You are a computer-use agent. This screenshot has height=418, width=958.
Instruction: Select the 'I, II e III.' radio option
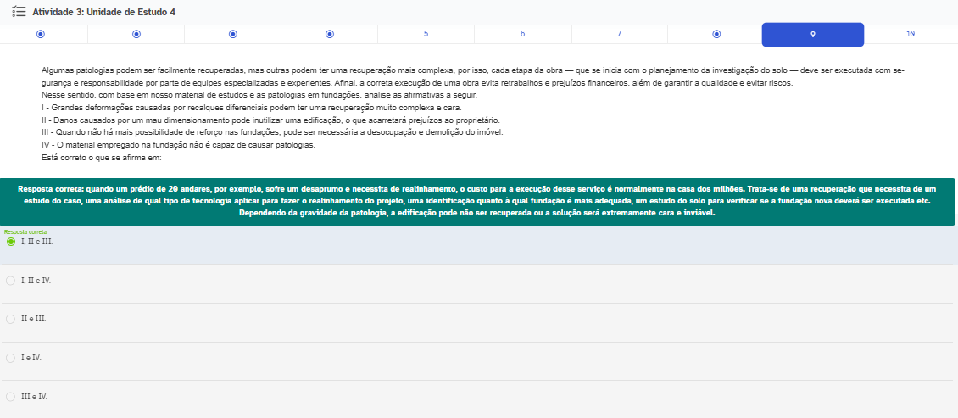click(x=11, y=242)
